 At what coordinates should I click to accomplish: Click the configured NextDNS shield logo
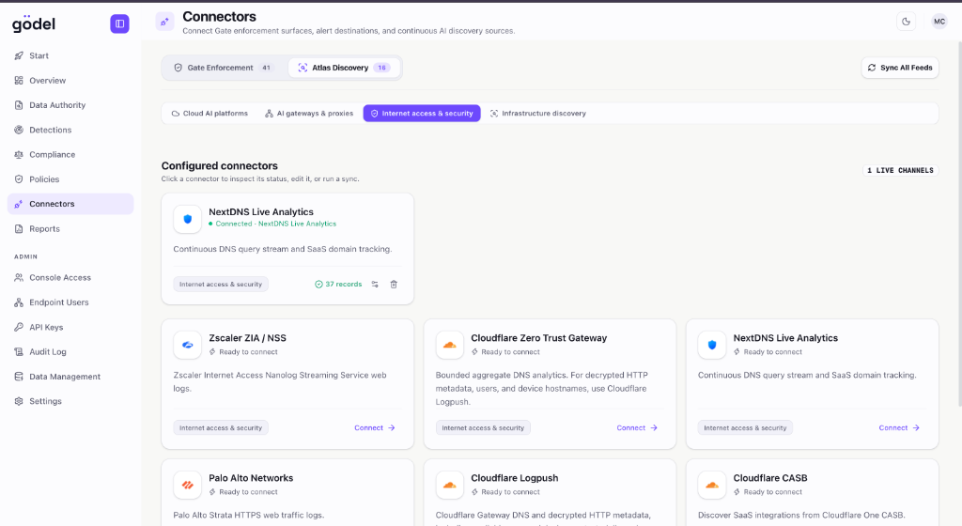(188, 219)
